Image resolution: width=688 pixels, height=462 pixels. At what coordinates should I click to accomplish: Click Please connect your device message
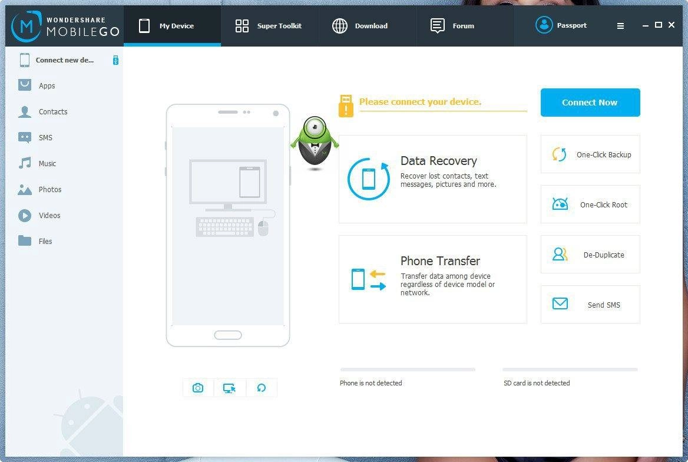point(420,101)
